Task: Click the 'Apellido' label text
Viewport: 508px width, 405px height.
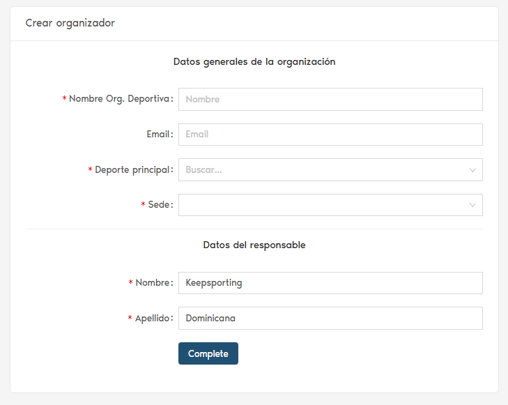Action: pyautogui.click(x=153, y=318)
